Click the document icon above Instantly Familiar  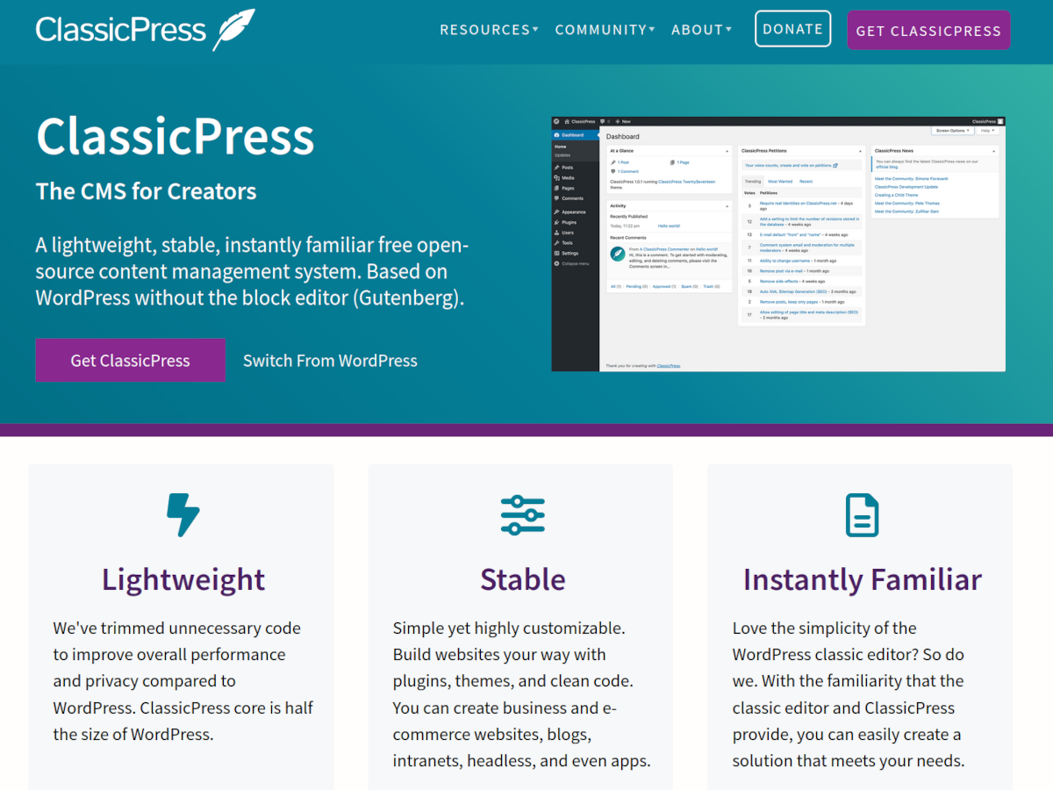pos(862,515)
